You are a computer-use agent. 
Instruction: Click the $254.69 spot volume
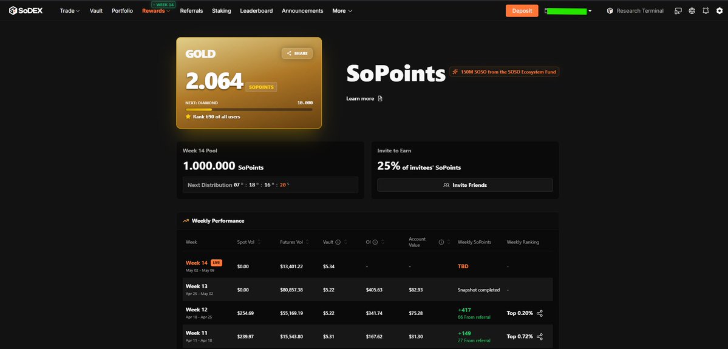(x=245, y=313)
